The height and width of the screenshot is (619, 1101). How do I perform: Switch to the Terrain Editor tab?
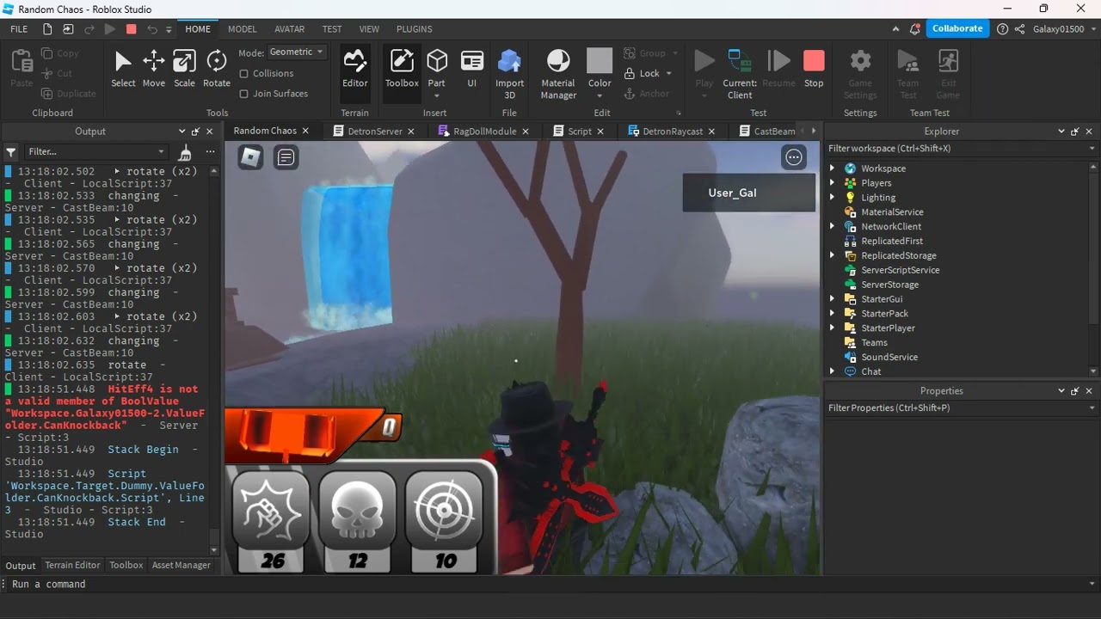(x=72, y=565)
